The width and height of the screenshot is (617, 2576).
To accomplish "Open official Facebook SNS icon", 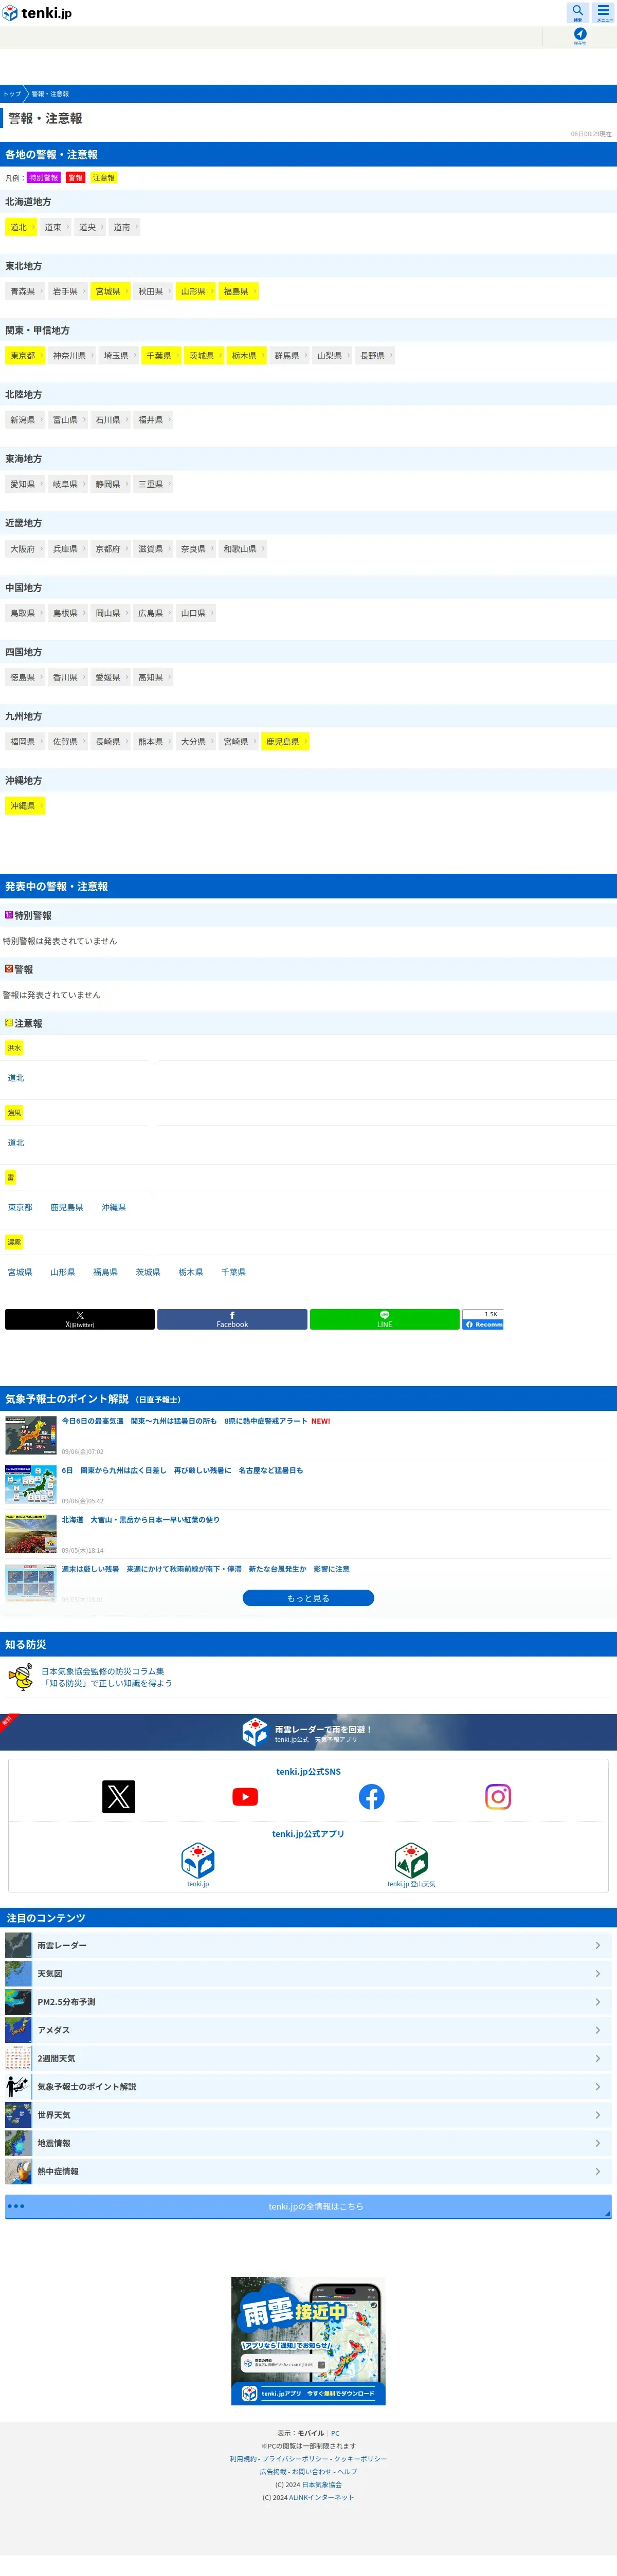I will click(372, 1797).
